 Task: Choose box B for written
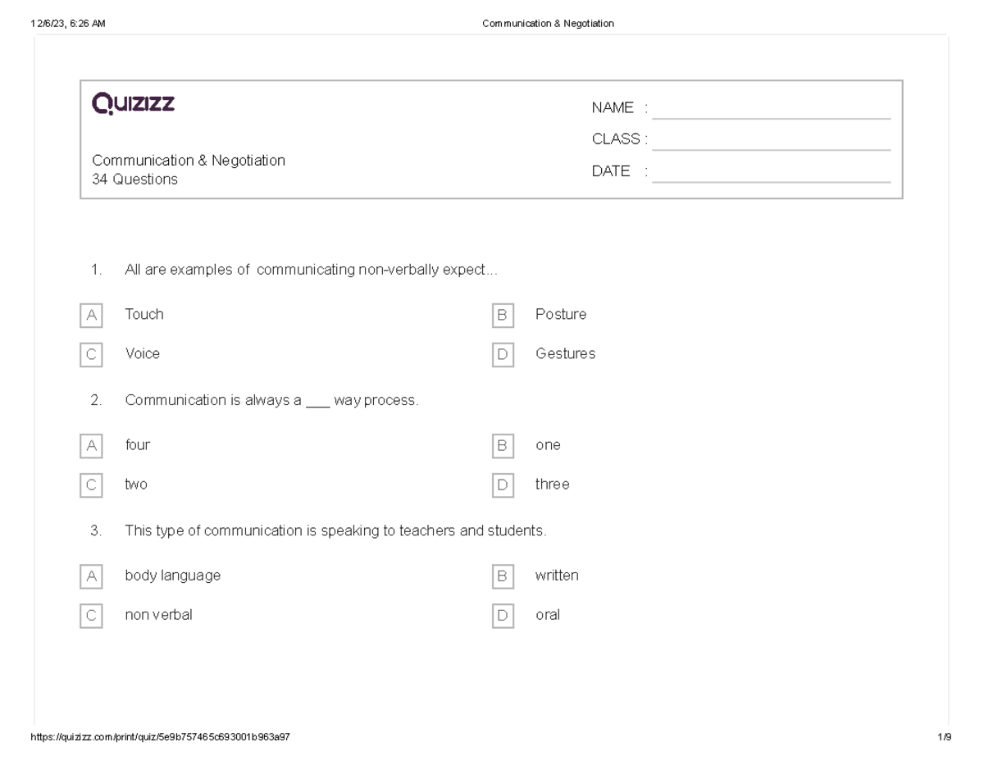click(x=503, y=577)
